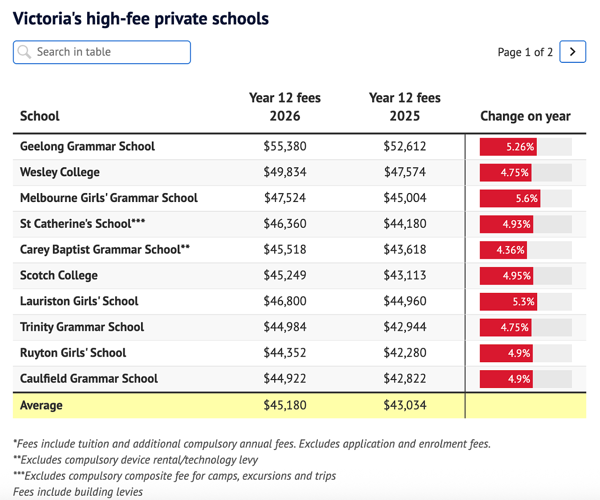Click Melbourne Girls' Grammar 5.6% bar
The height and width of the screenshot is (500, 600).
click(510, 198)
